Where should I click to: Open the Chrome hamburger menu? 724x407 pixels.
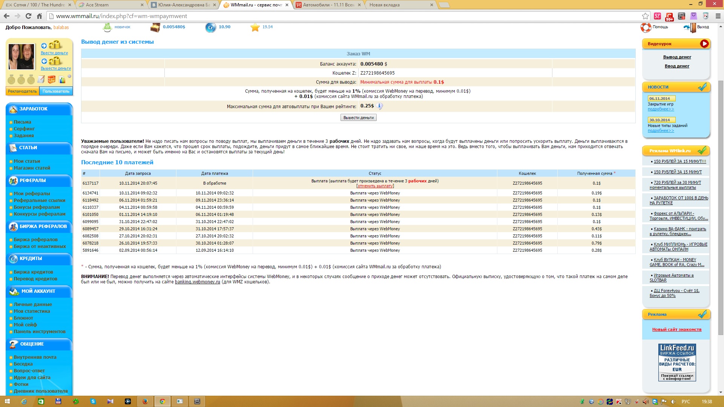pyautogui.click(x=718, y=16)
